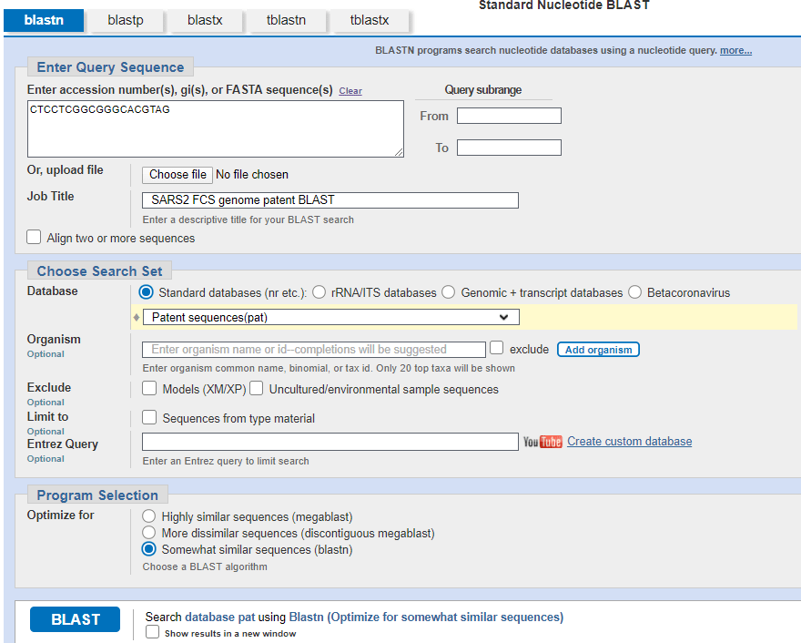Select rRNA/ITS databases radio
The height and width of the screenshot is (643, 801).
click(319, 291)
